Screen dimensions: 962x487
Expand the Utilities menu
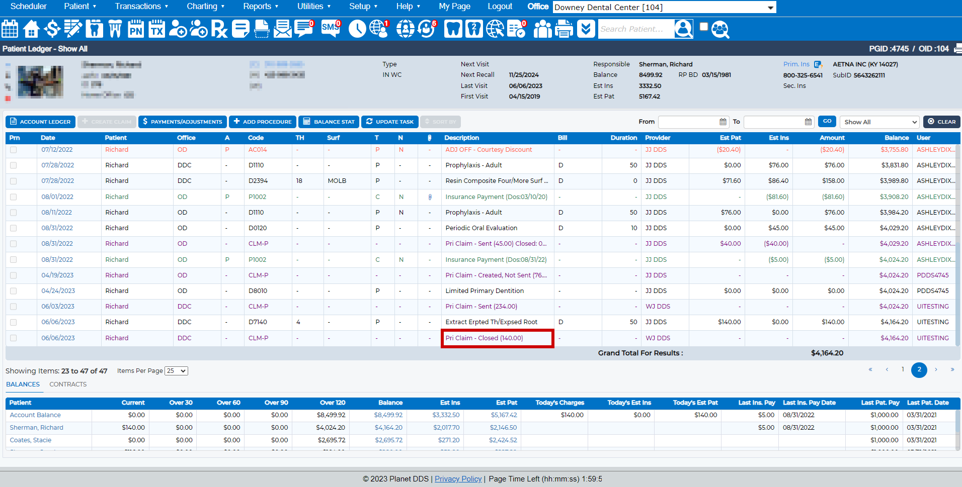coord(314,7)
